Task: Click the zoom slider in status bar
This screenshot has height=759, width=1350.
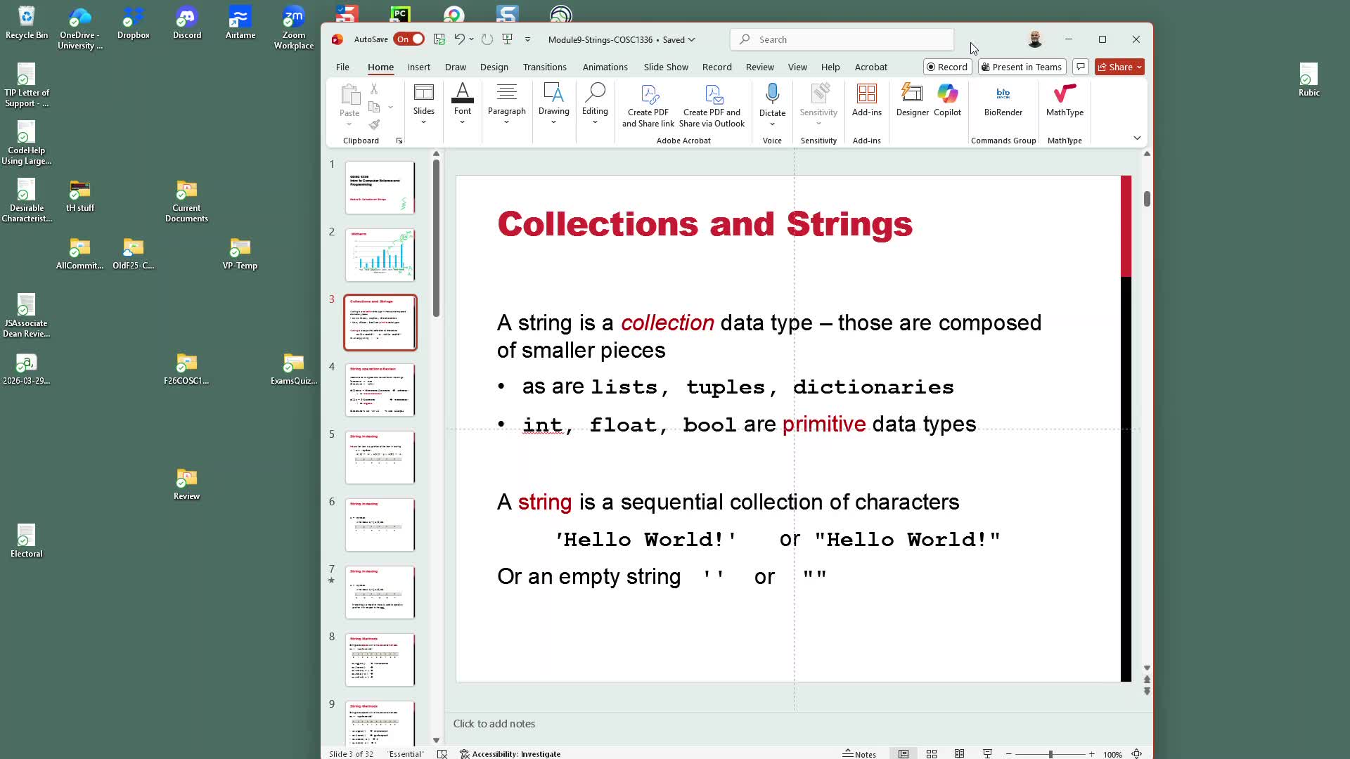Action: click(1050, 753)
